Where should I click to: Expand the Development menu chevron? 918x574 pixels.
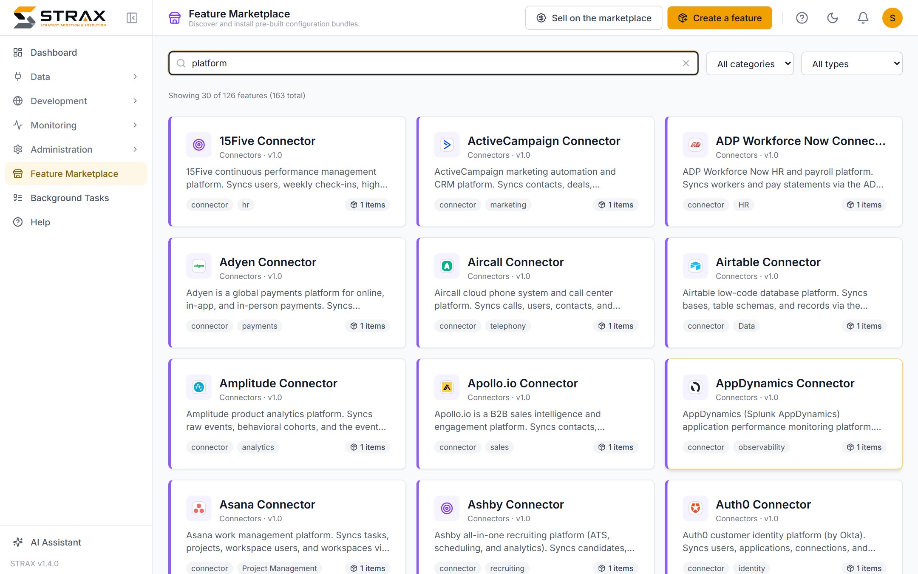pos(135,101)
